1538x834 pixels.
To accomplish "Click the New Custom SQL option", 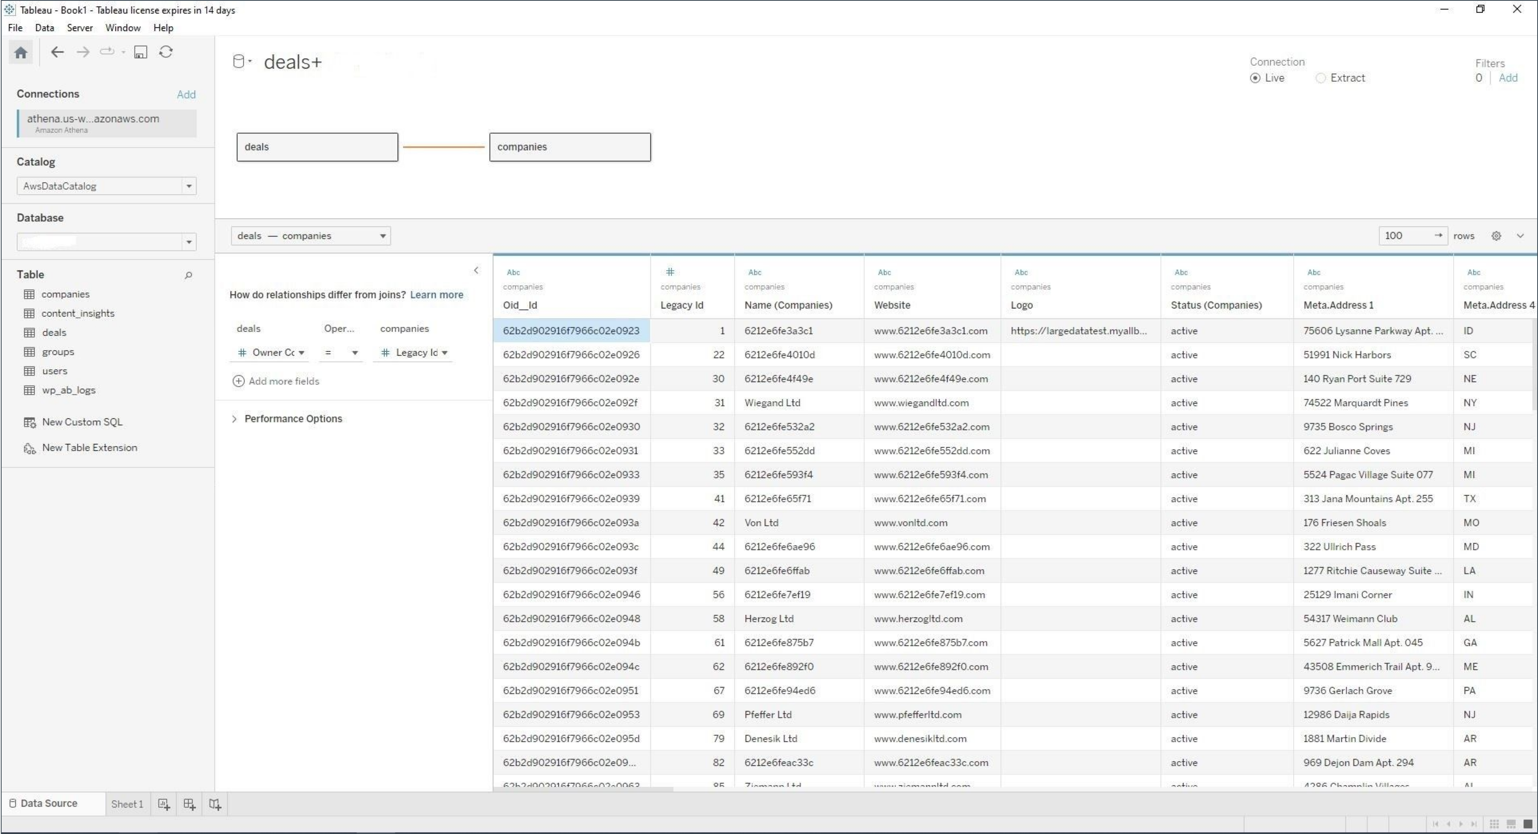I will coord(82,422).
